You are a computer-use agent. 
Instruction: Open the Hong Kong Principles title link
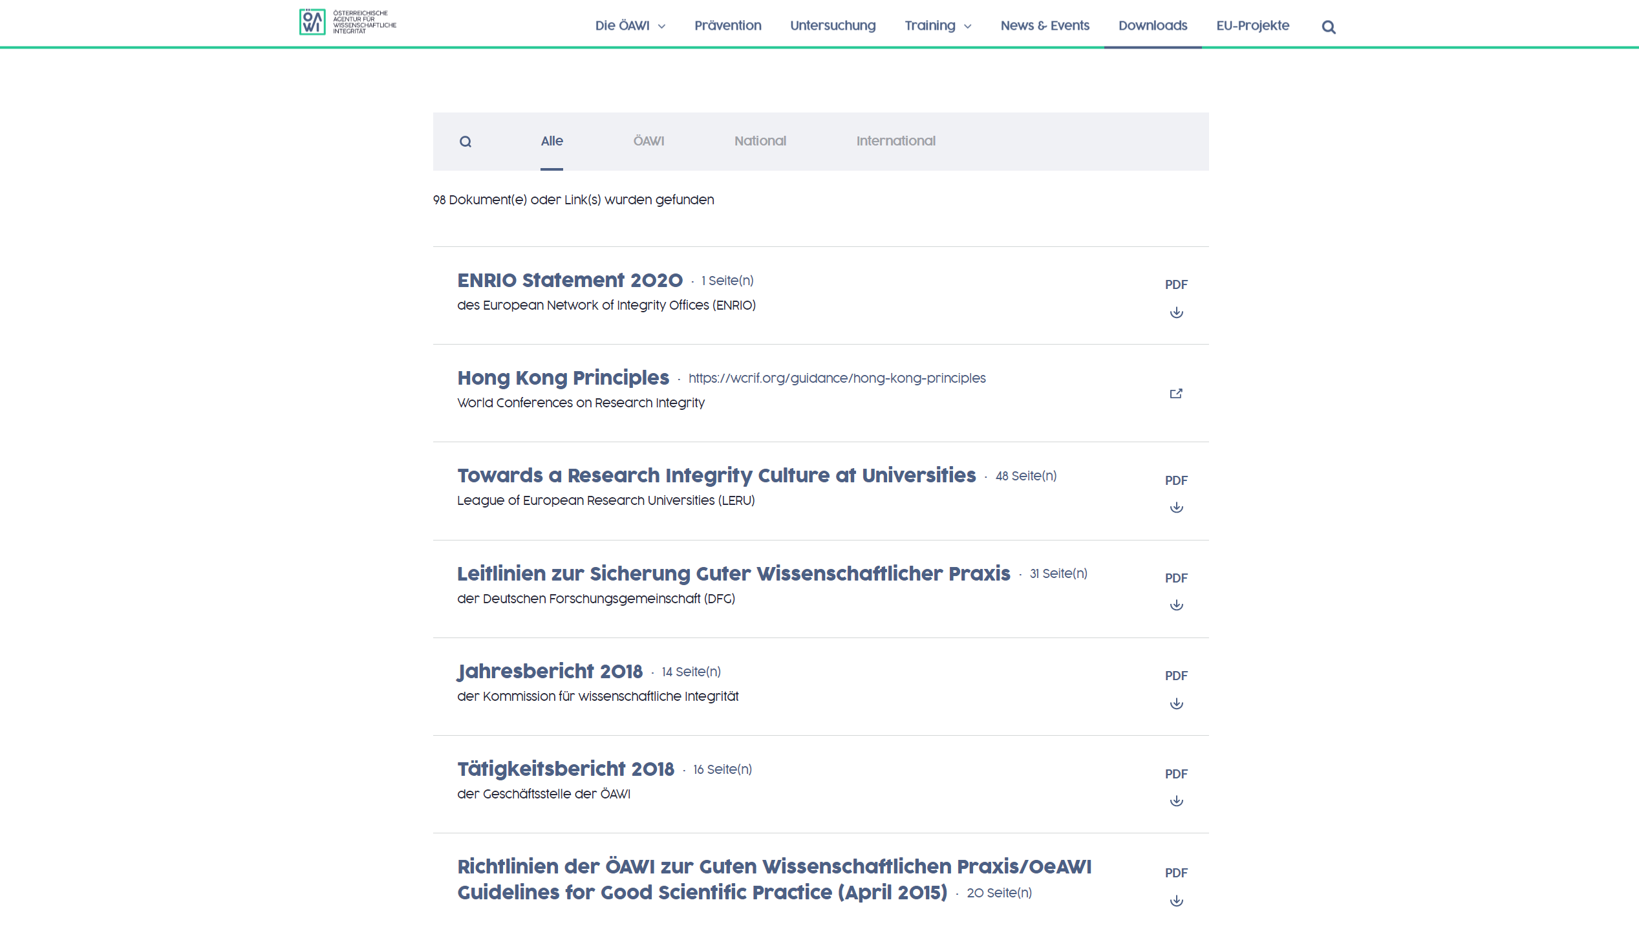click(563, 378)
